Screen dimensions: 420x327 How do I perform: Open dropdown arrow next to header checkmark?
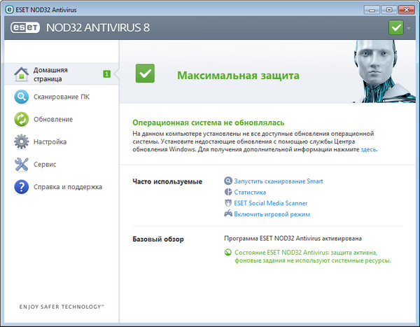pos(409,29)
